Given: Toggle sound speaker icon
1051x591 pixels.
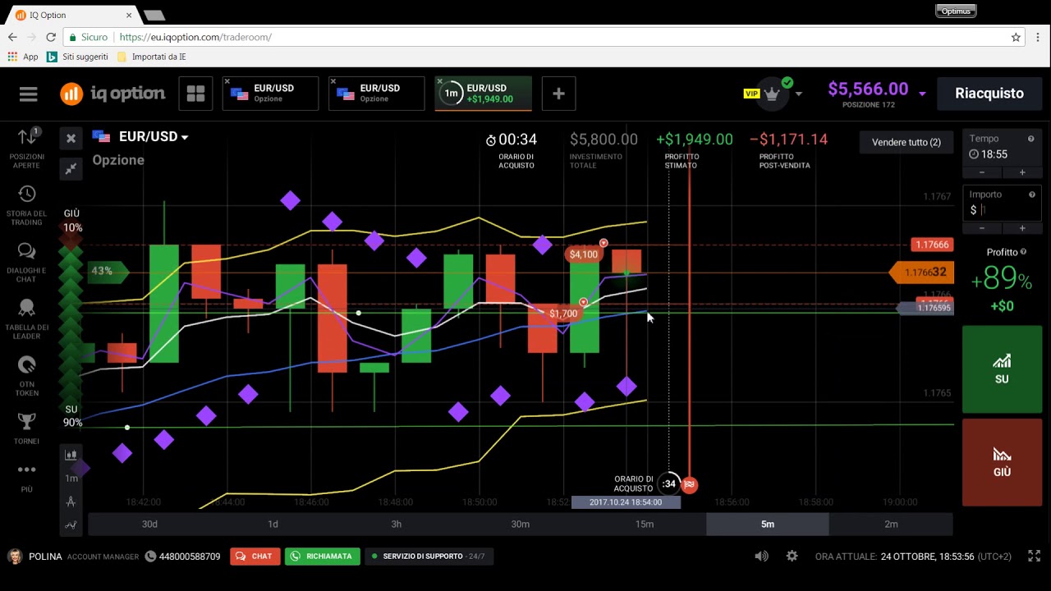Looking at the screenshot, I should coord(761,556).
